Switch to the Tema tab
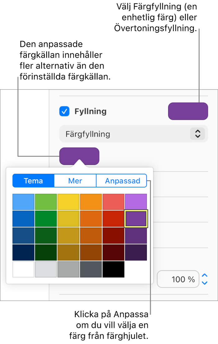 tap(33, 181)
